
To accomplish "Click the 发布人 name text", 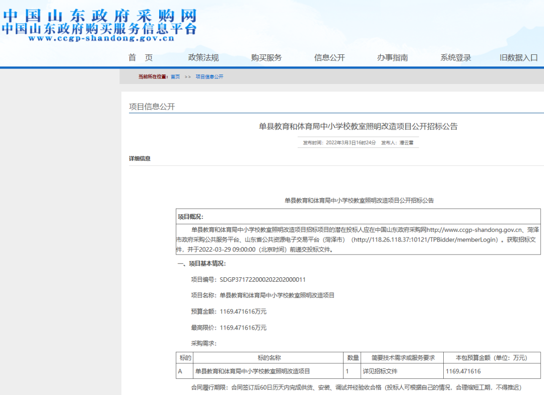I will pyautogui.click(x=397, y=142).
